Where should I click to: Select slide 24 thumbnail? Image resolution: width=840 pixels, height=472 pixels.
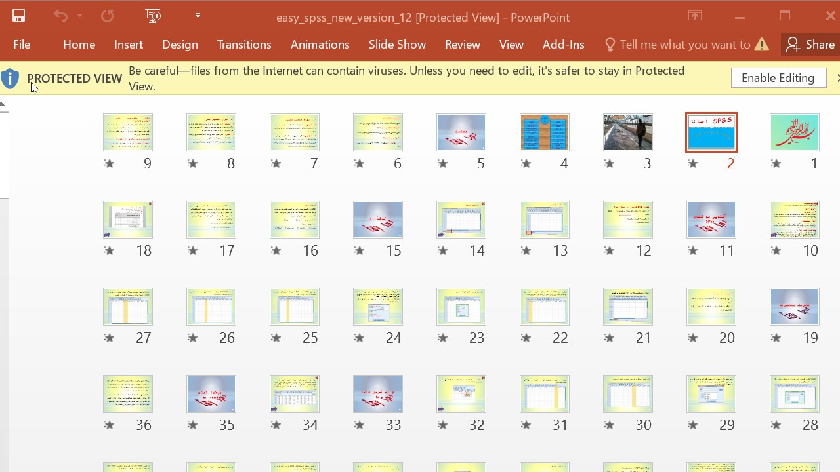[x=377, y=307]
